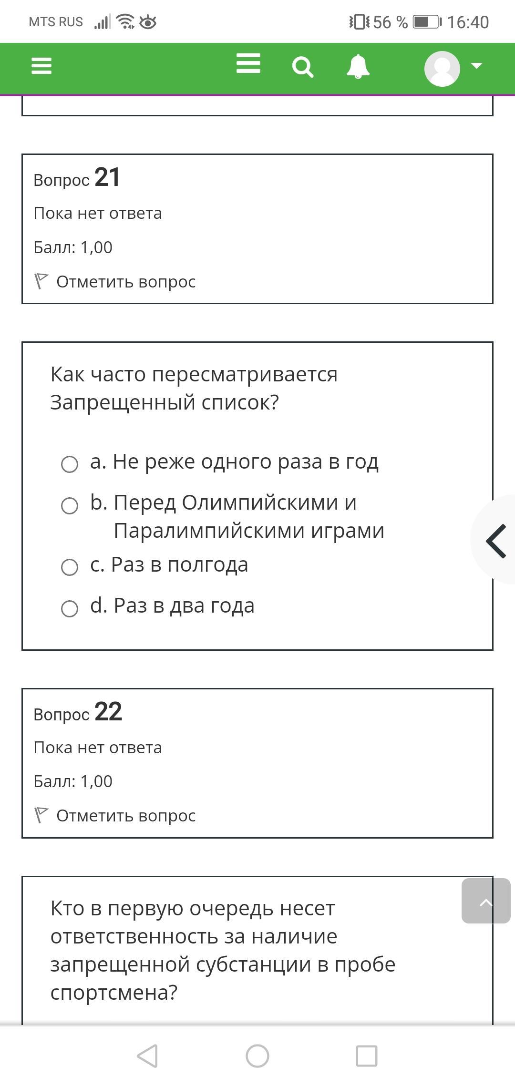The height and width of the screenshot is (1087, 515).
Task: Click the flag icon beside question 21
Action: pyautogui.click(x=41, y=281)
